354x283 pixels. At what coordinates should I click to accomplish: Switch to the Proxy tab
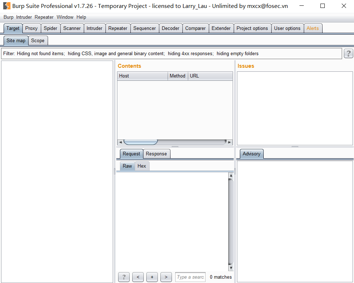pyautogui.click(x=31, y=28)
